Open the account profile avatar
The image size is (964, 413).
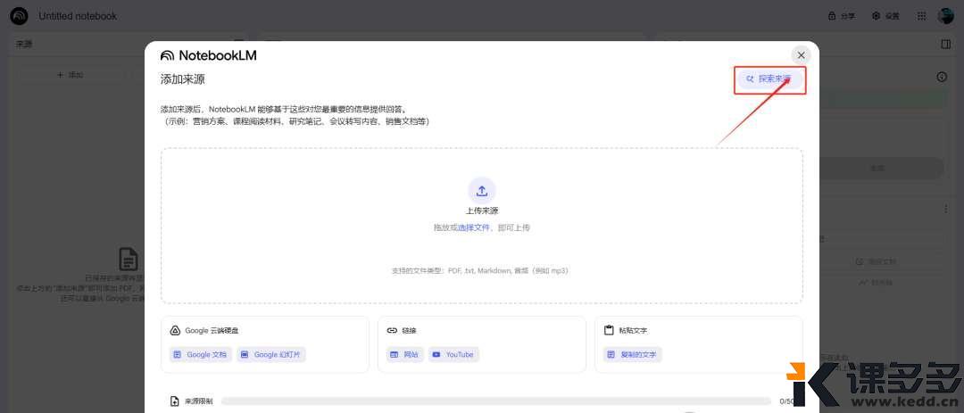[x=945, y=16]
